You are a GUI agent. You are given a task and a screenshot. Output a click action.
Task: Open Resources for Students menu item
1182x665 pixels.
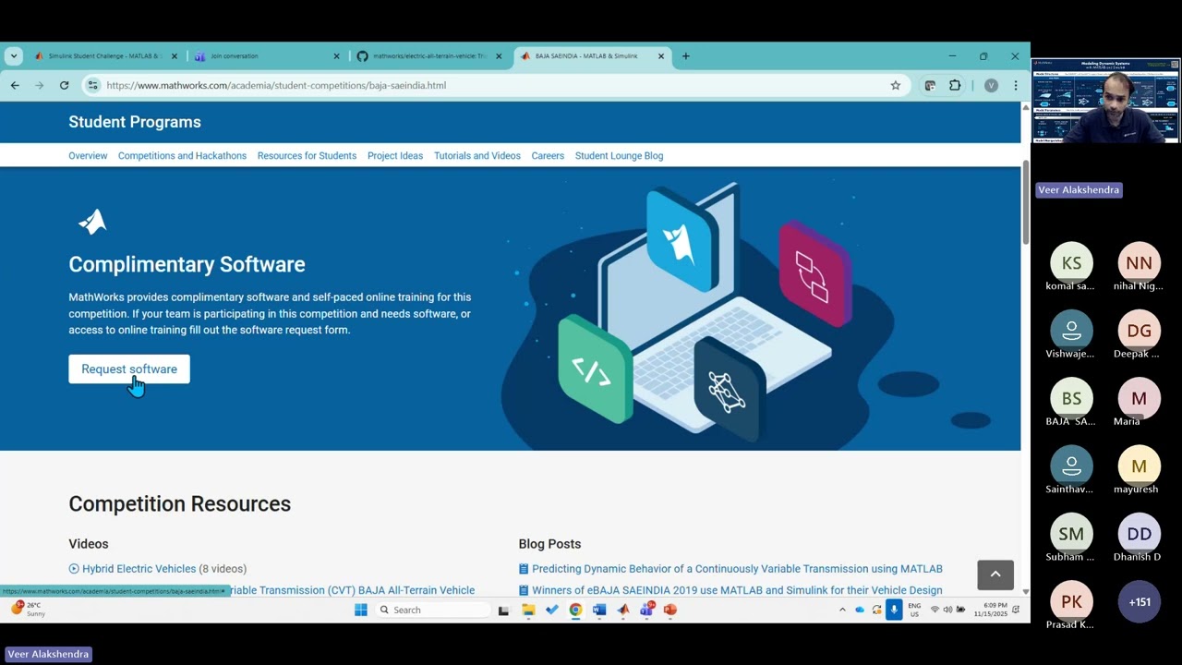click(x=307, y=156)
